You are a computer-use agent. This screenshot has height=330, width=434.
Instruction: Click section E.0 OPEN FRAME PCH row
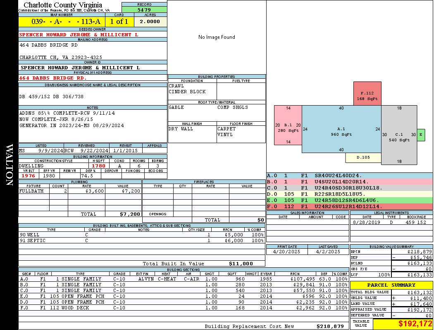coord(184,296)
